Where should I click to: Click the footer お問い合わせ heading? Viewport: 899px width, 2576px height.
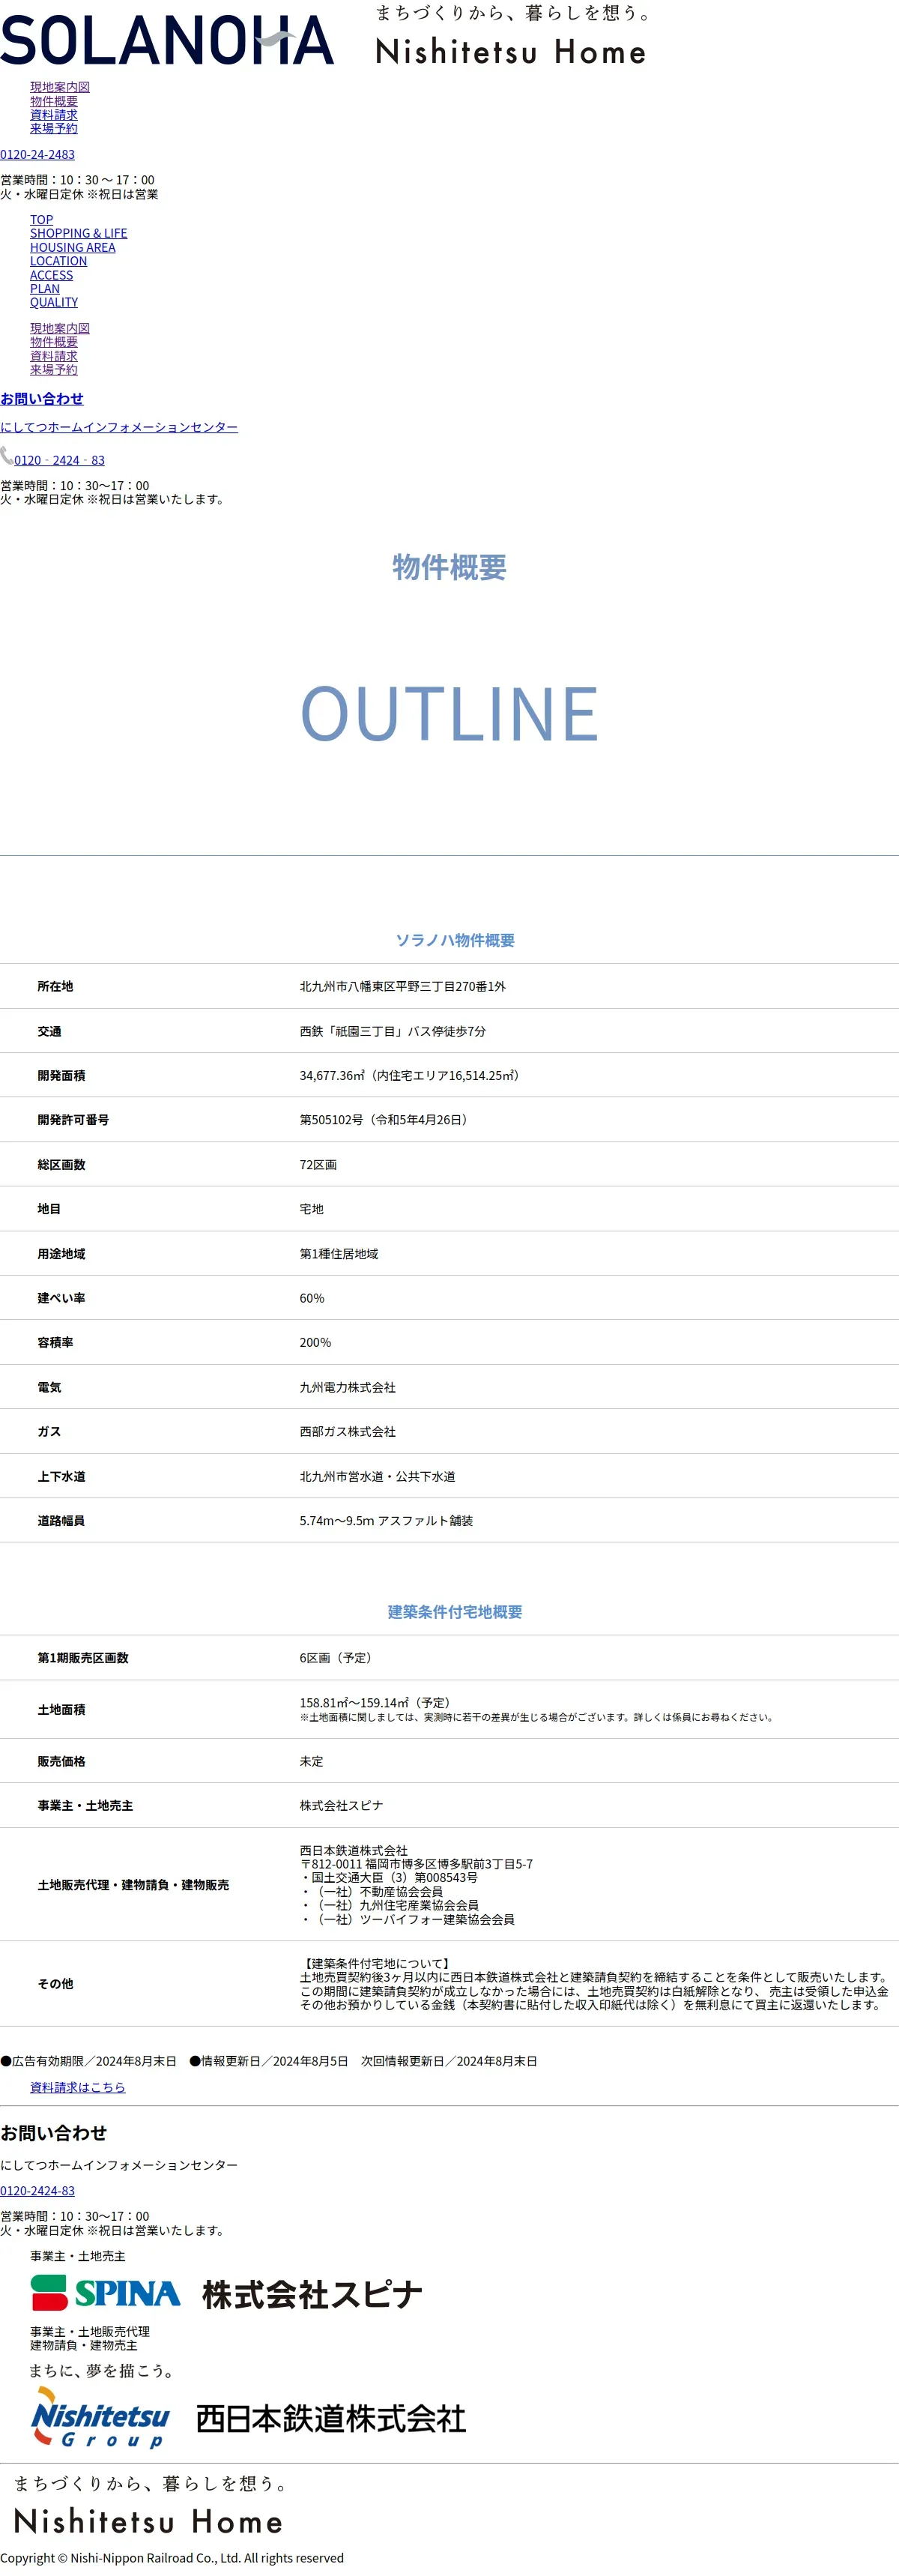pyautogui.click(x=53, y=2133)
